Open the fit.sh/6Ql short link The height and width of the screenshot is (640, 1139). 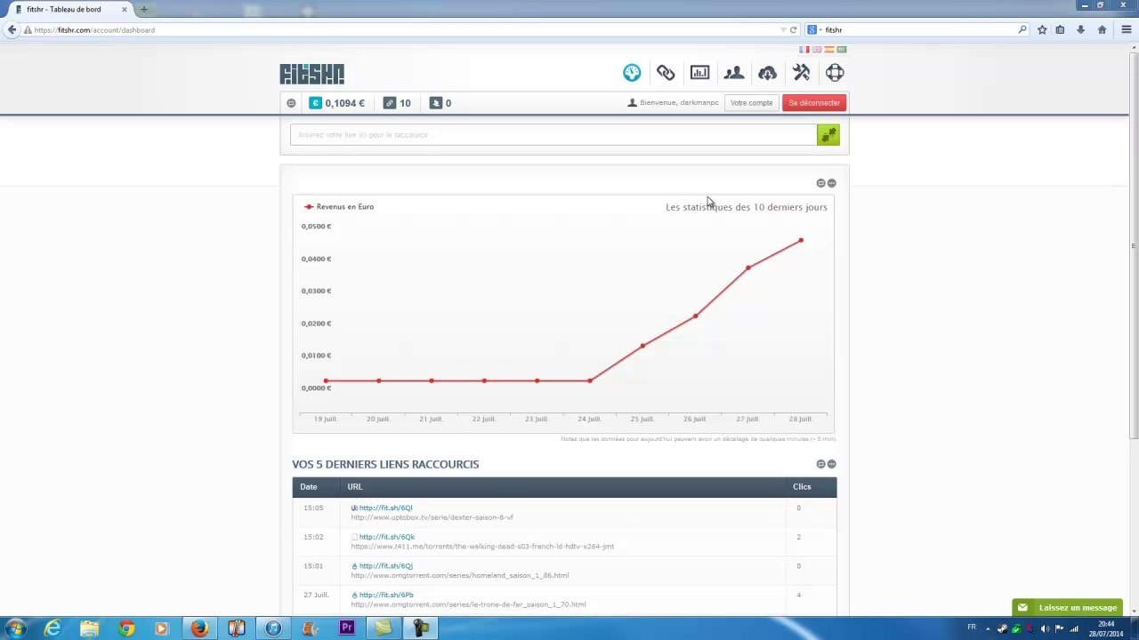385,508
